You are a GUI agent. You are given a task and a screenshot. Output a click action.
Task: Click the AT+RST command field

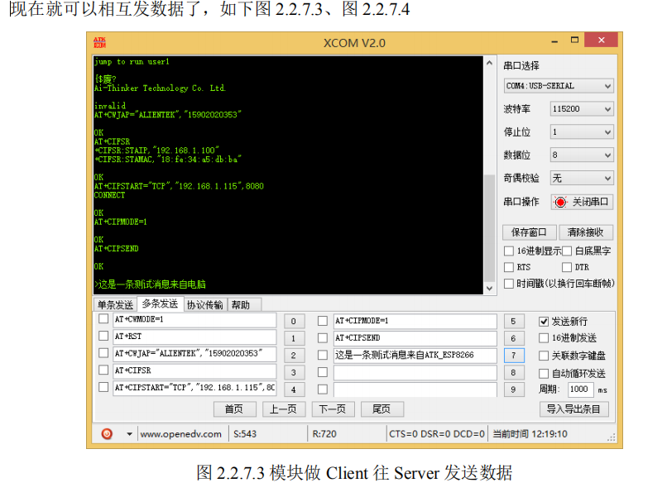(194, 337)
